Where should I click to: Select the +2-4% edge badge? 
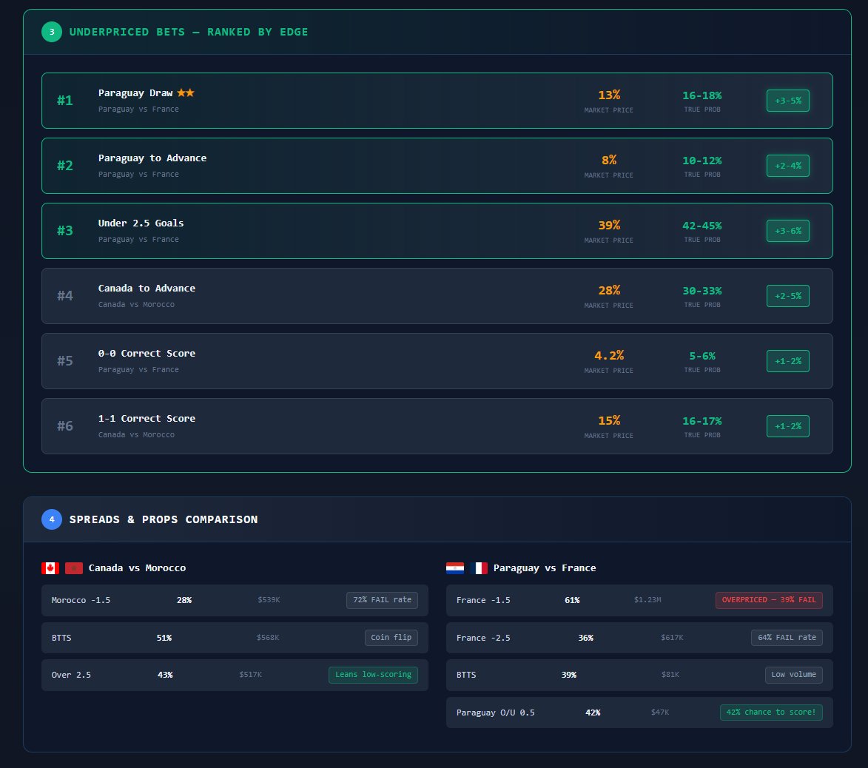[788, 166]
